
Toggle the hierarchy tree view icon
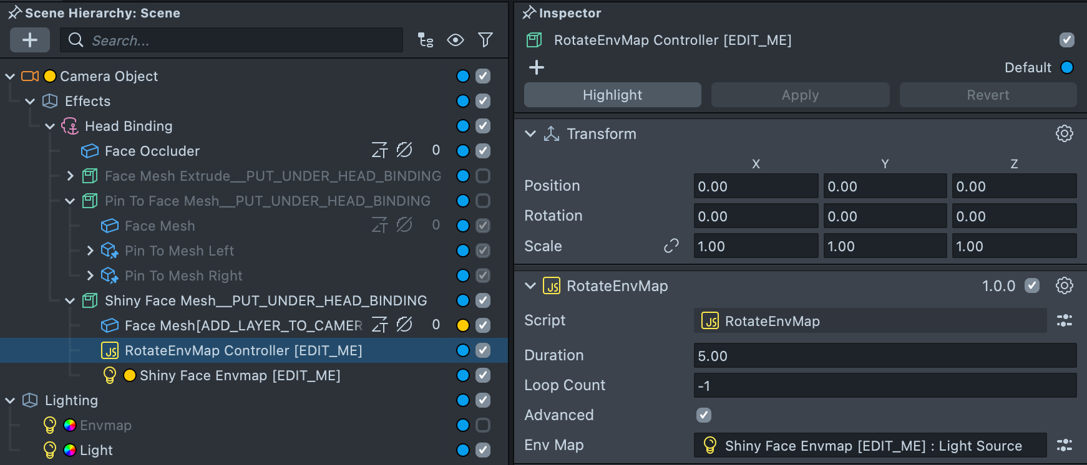coord(426,41)
